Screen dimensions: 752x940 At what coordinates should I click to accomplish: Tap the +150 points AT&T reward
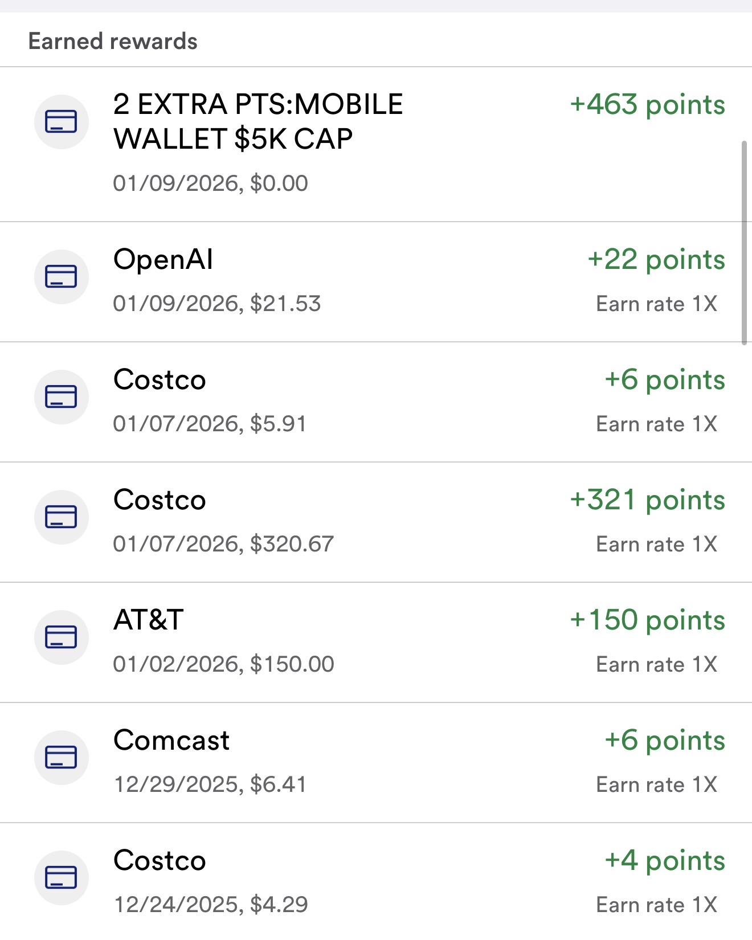647,620
